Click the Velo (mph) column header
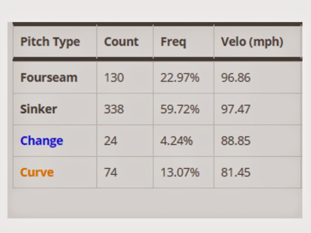The width and height of the screenshot is (311, 233). coord(252,42)
